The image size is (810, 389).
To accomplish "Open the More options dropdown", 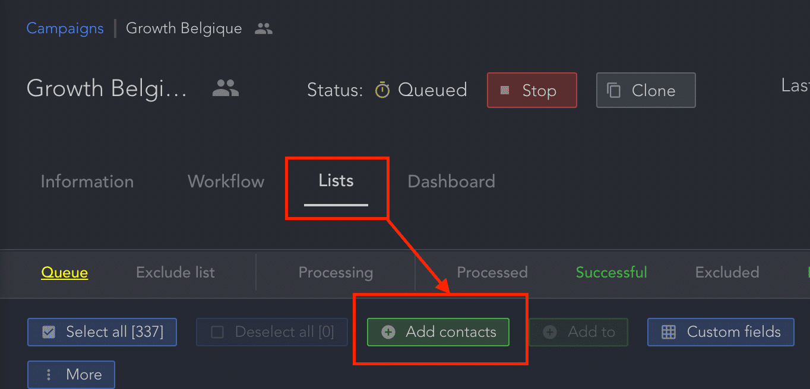I will (x=71, y=375).
